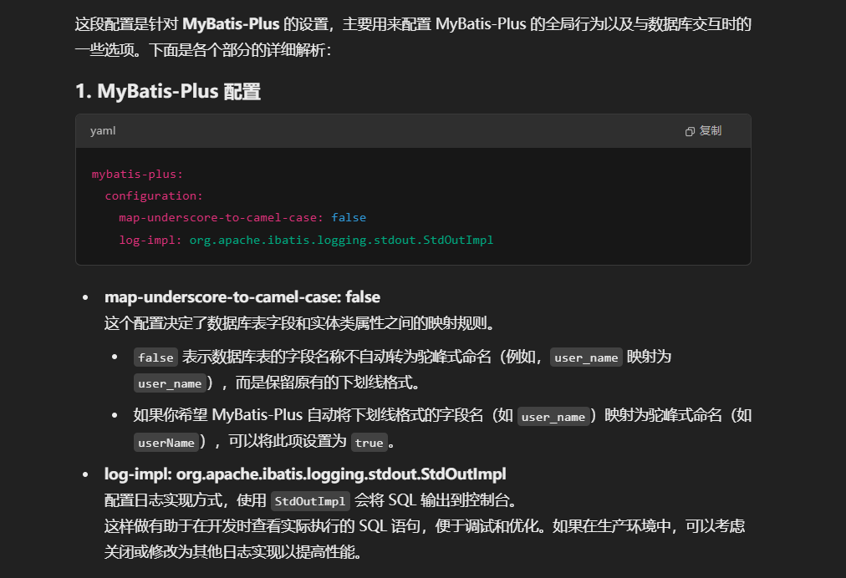The height and width of the screenshot is (578, 846).
Task: Click 'org.apache.ibatis.logging.stdout.StdOutImpl' green value in code
Action: pyautogui.click(x=341, y=240)
